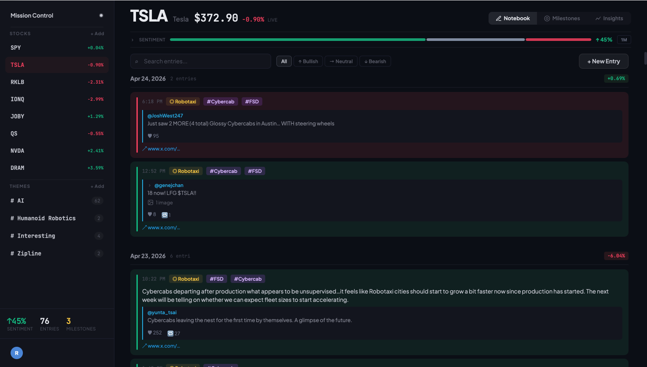Click the status dot beside Mission Control

pos(101,15)
